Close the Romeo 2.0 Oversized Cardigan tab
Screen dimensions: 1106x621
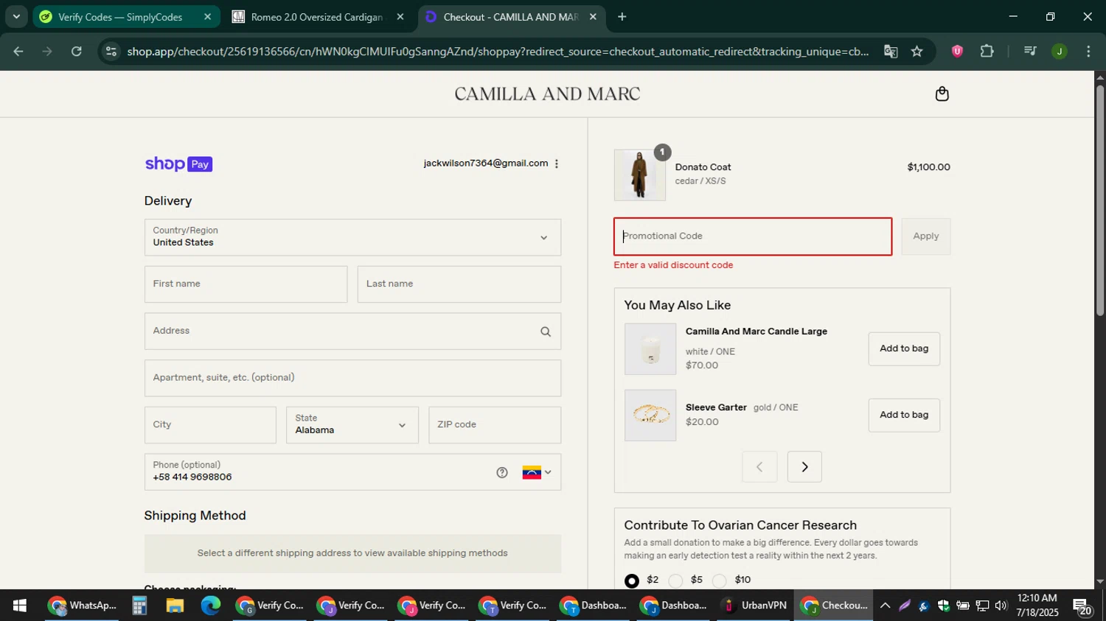click(400, 16)
